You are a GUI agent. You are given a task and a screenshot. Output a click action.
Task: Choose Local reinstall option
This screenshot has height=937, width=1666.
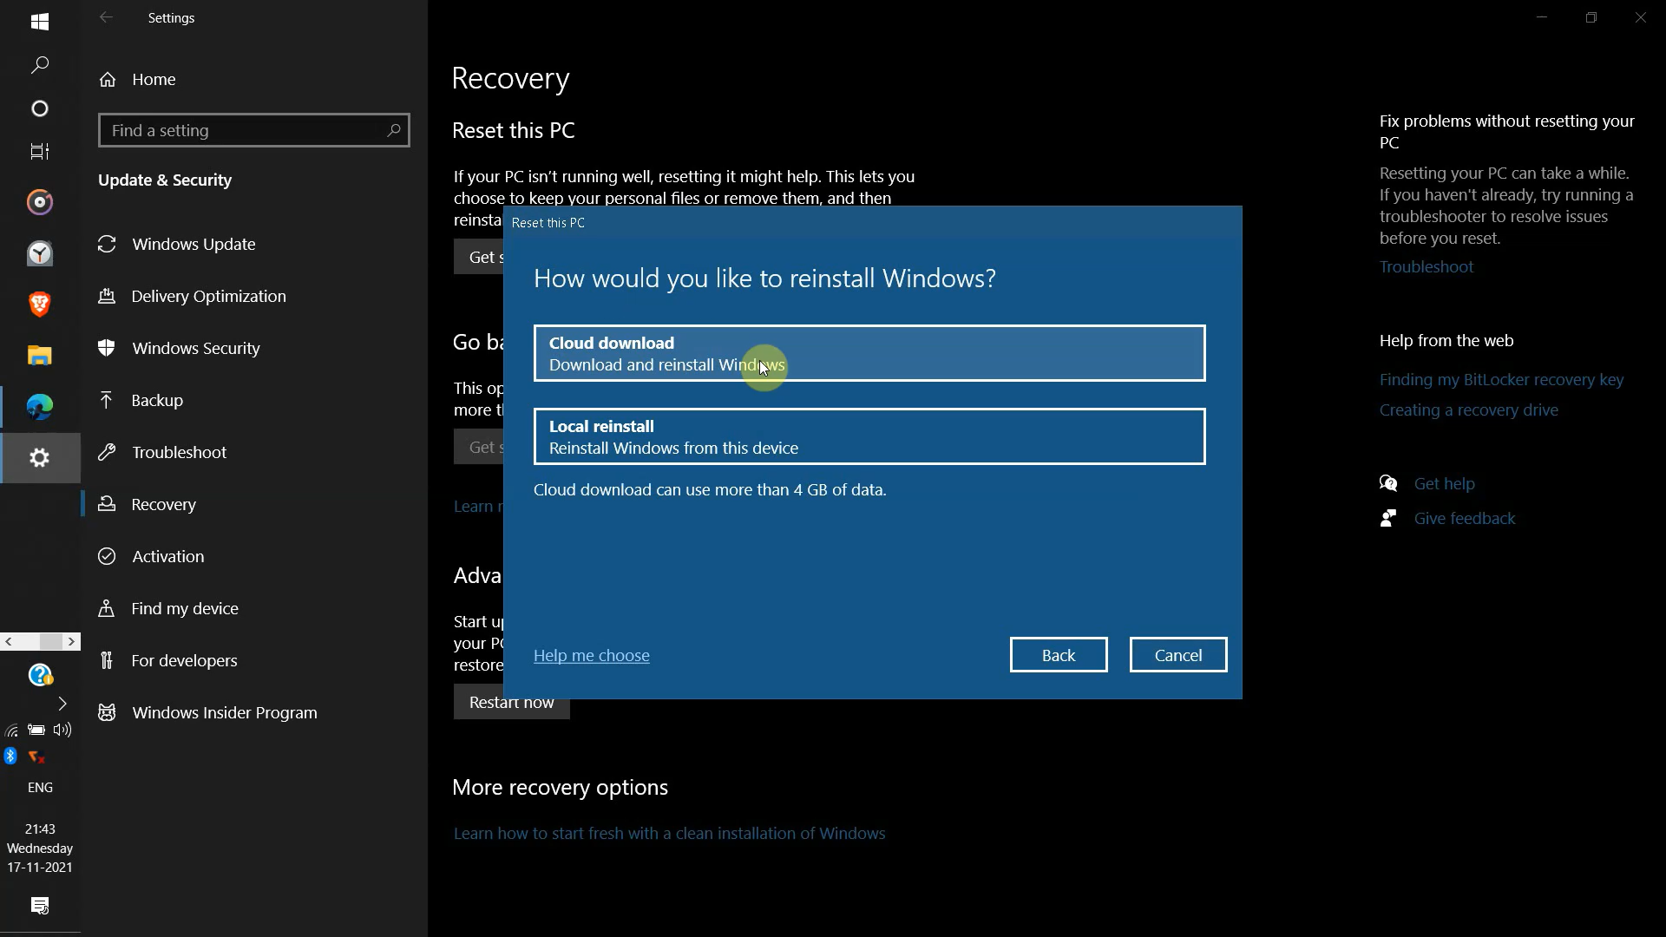pos(869,436)
